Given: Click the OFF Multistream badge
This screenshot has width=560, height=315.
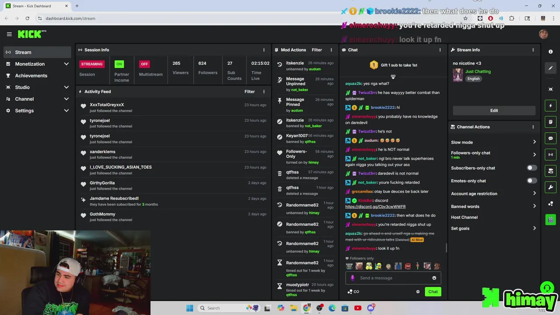Looking at the screenshot, I should point(144,64).
